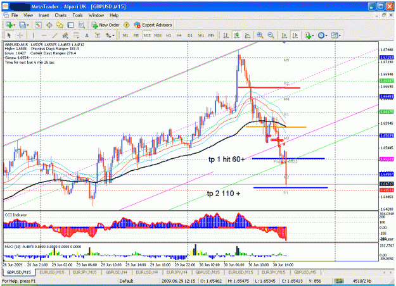Click the Indicators list icon
This screenshot has height=286, width=396.
point(307,35)
